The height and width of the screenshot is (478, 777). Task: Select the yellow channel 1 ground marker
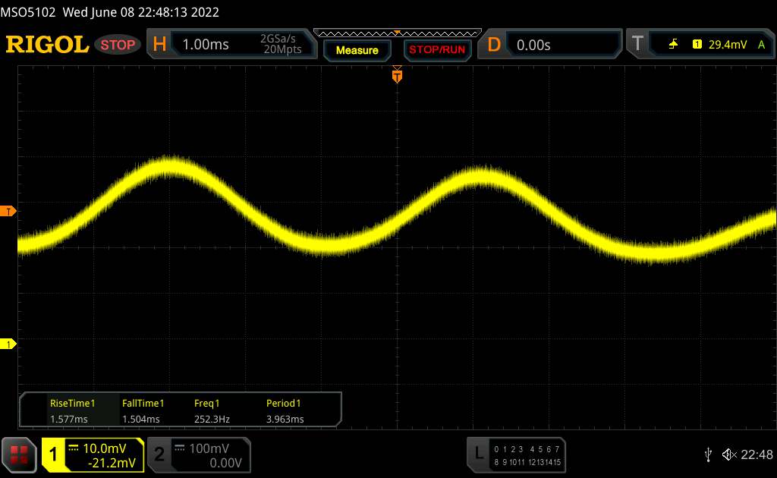pyautogui.click(x=8, y=344)
